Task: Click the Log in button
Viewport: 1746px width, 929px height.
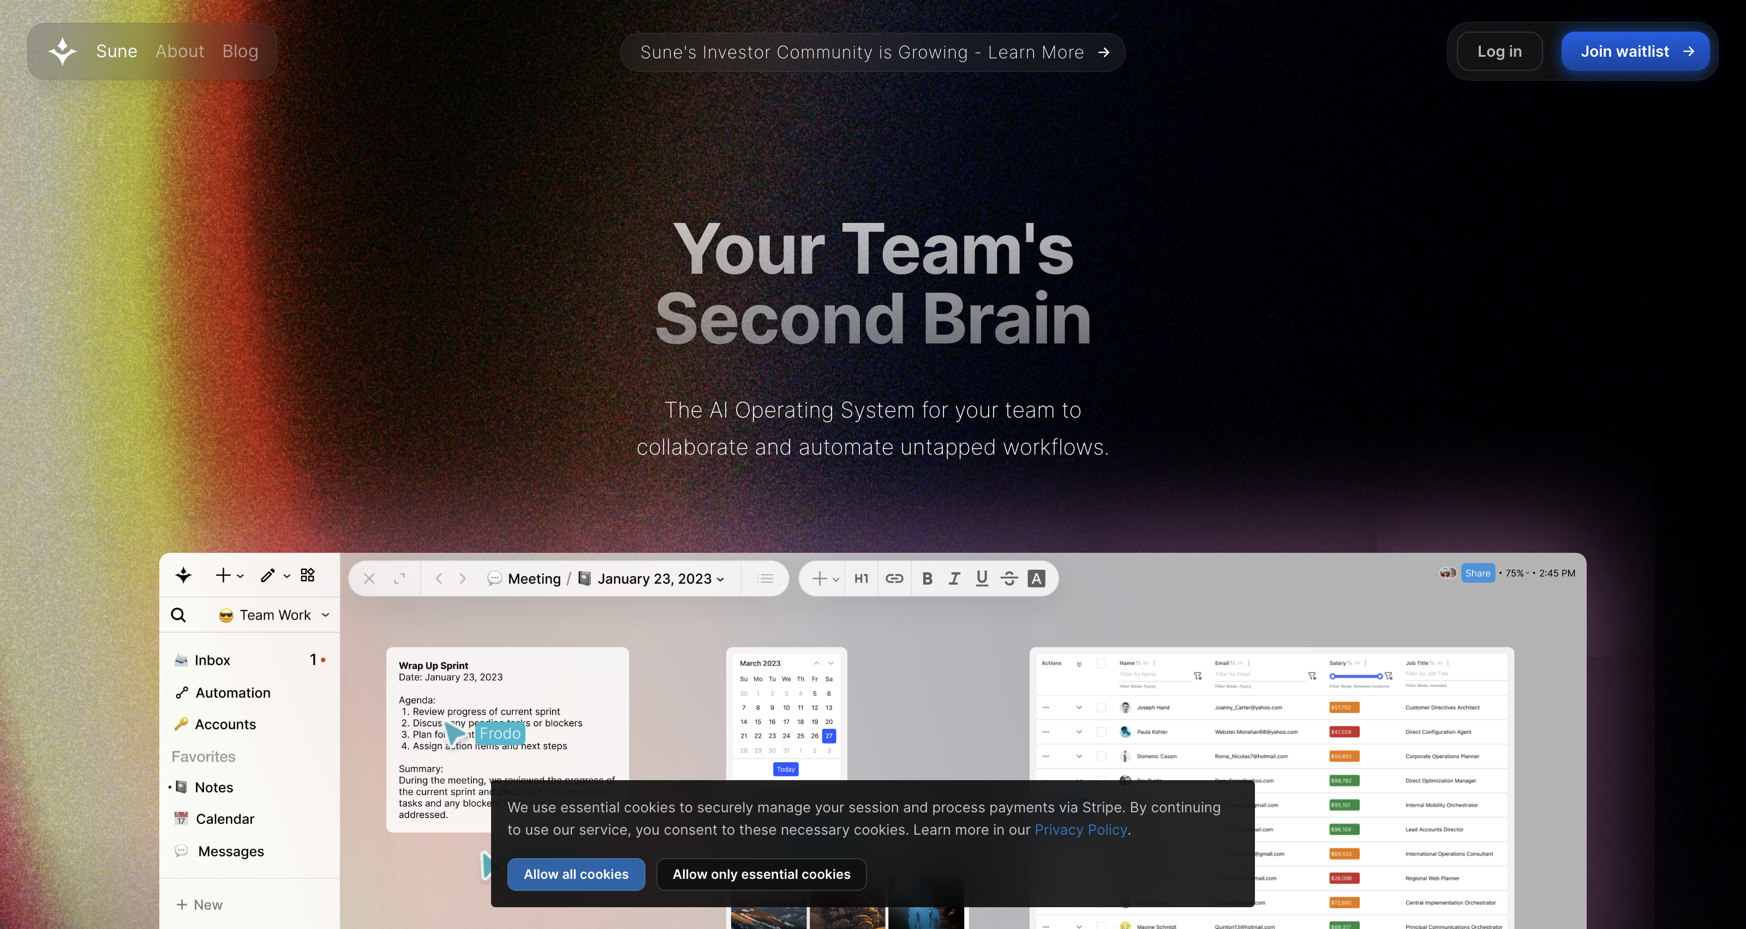Action: coord(1499,51)
